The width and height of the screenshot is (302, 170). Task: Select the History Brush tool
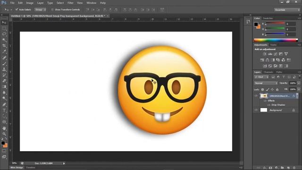[x=4, y=75]
